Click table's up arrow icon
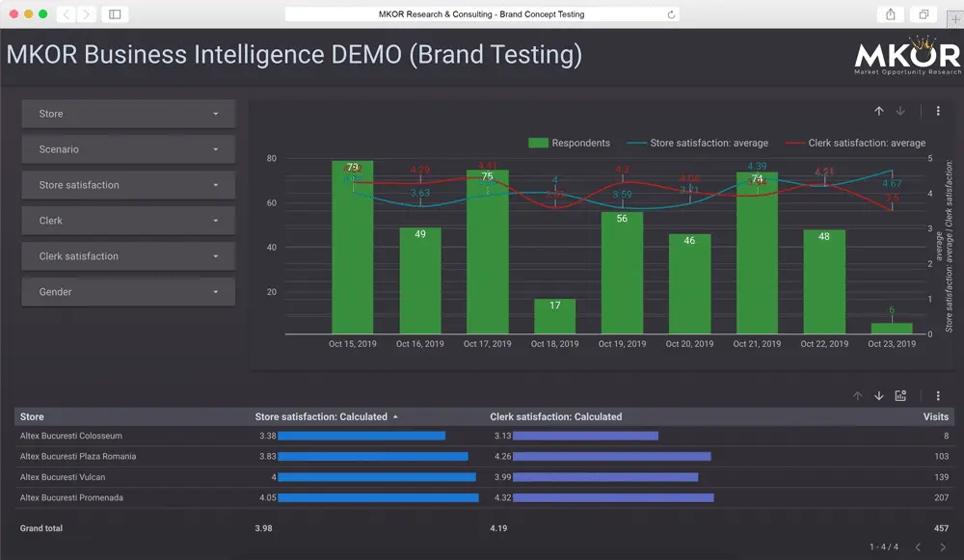Viewport: 964px width, 560px height. tap(858, 396)
